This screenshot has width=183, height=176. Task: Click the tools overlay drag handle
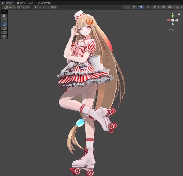coord(4,12)
